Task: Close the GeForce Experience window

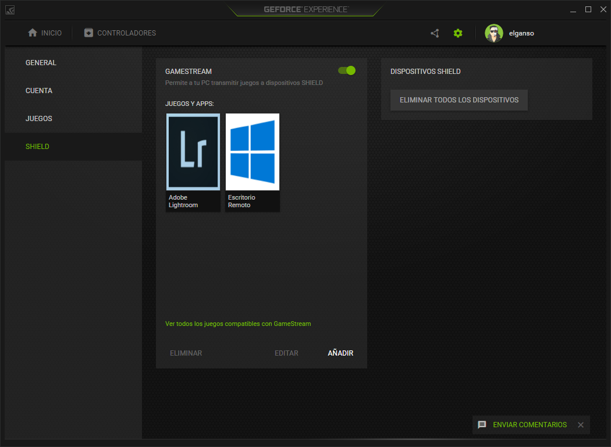Action: click(x=603, y=9)
